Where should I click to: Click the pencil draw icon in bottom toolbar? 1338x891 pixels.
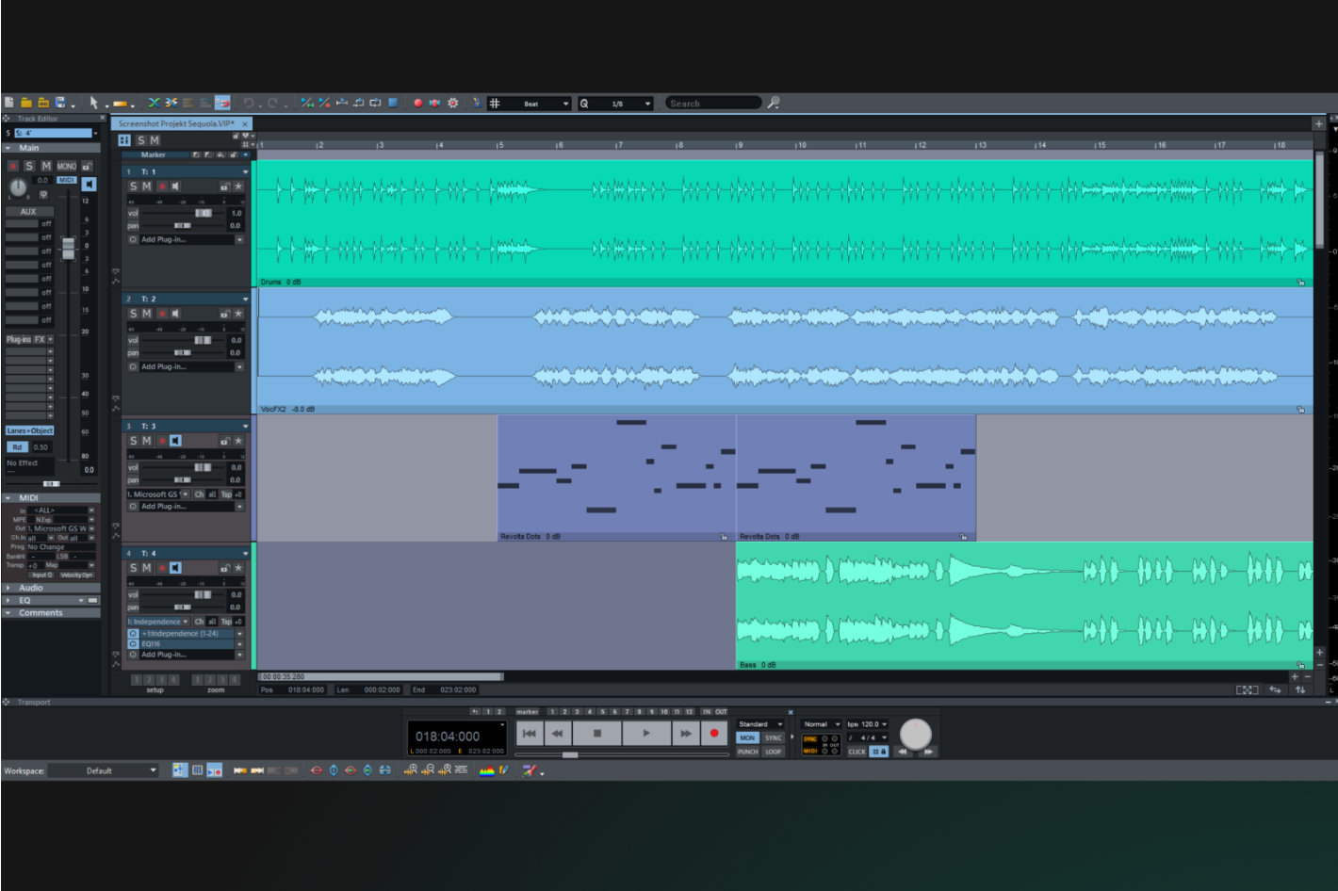pyautogui.click(x=504, y=770)
